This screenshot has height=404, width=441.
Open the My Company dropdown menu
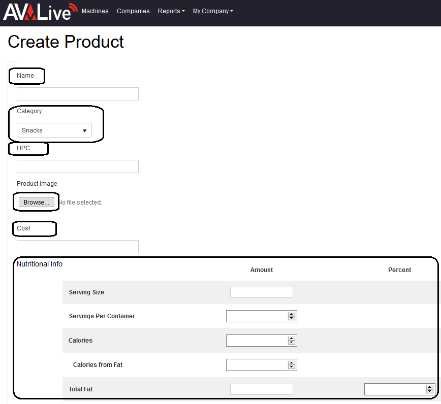pyautogui.click(x=212, y=11)
